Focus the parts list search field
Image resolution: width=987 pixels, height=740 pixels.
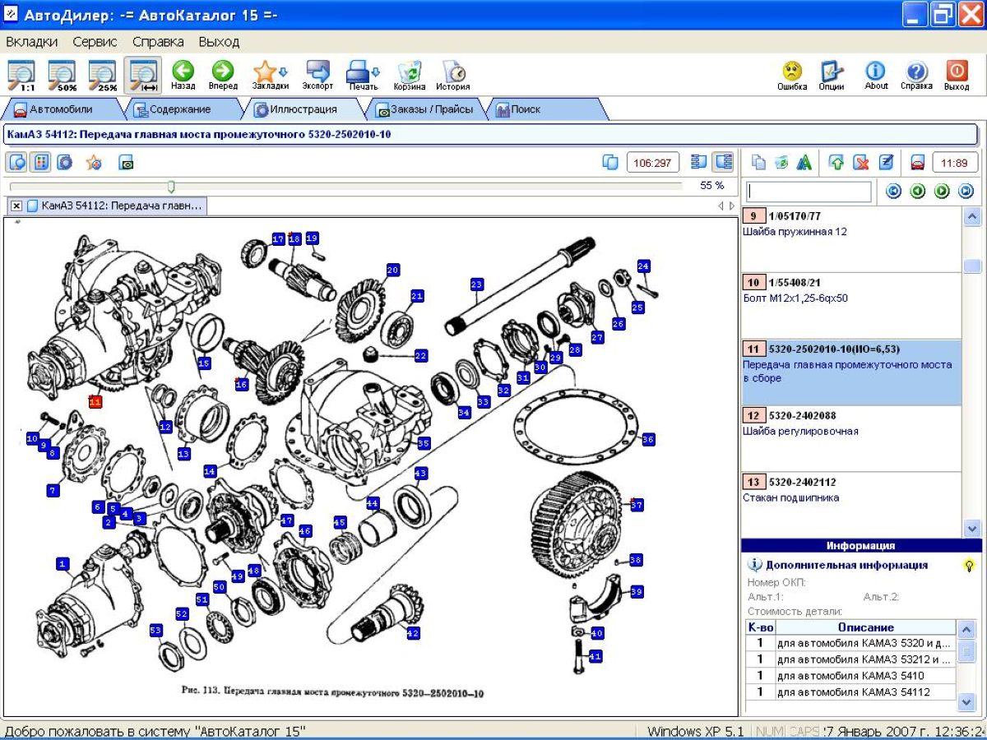[809, 192]
